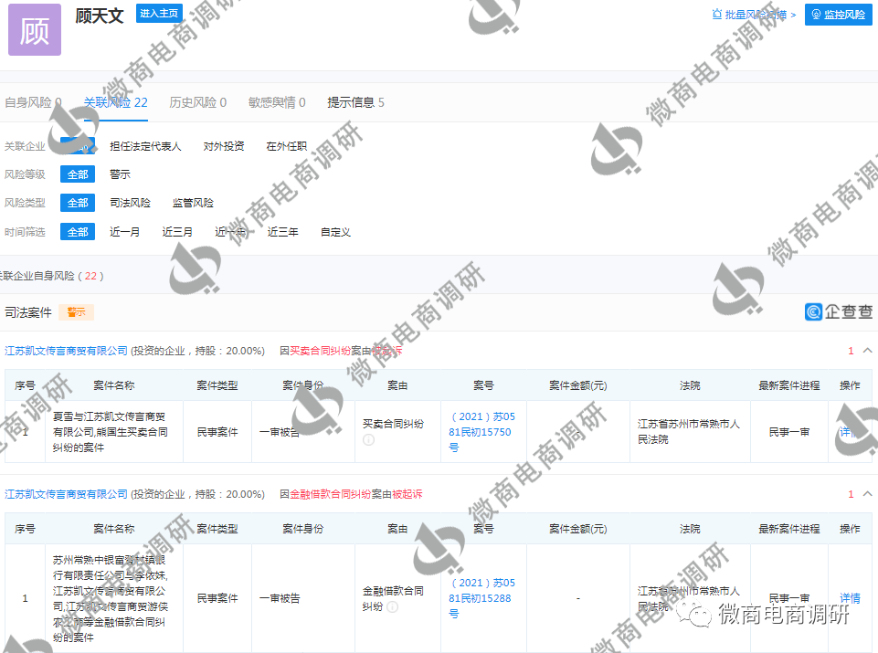This screenshot has width=878, height=653.
Task: Select 全部 in 时间筛选 row
Action: 78,232
